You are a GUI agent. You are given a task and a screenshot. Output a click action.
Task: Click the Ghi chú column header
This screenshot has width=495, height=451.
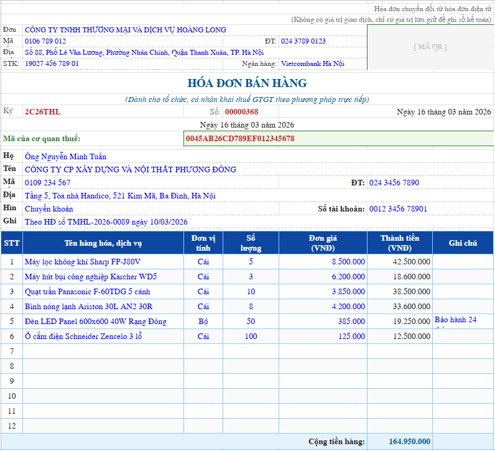[x=463, y=243]
